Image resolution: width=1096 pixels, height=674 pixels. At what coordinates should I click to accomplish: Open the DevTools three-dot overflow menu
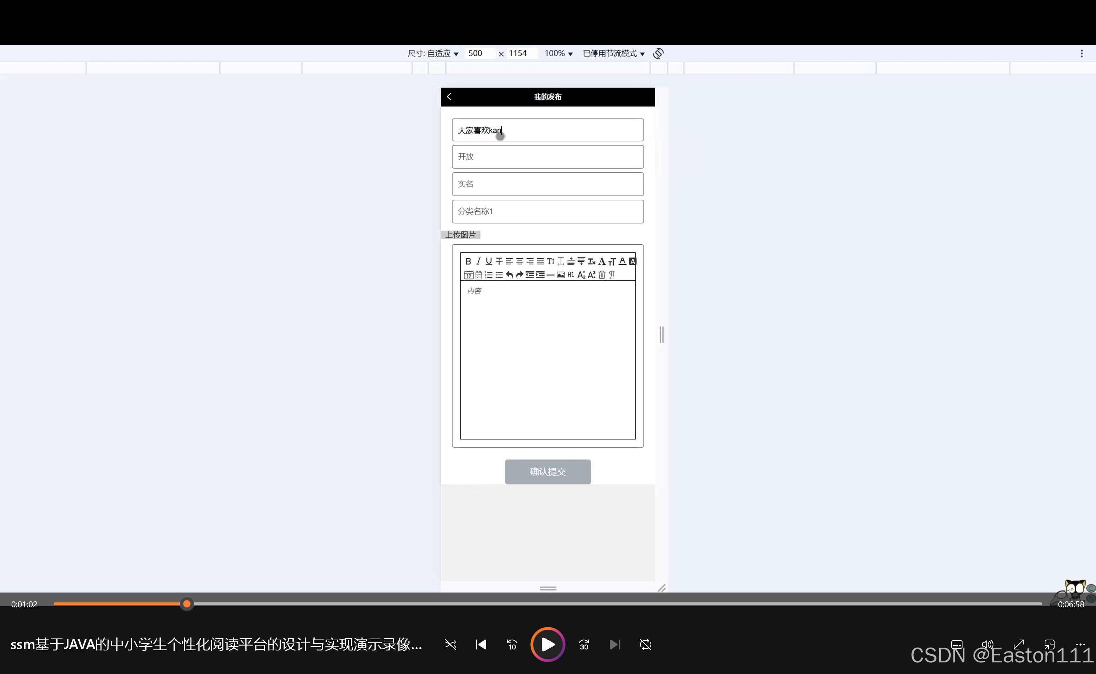pyautogui.click(x=1082, y=53)
